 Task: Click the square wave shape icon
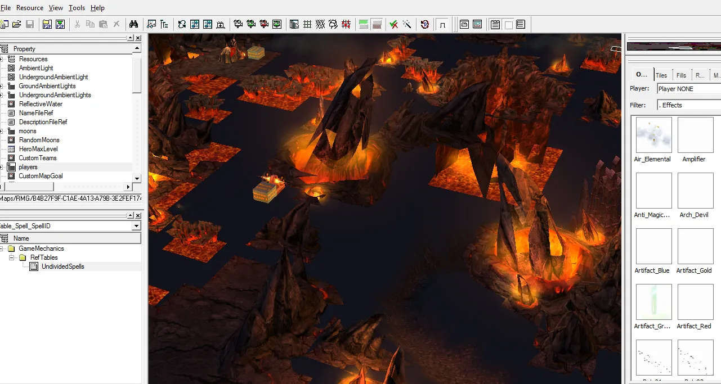[443, 24]
